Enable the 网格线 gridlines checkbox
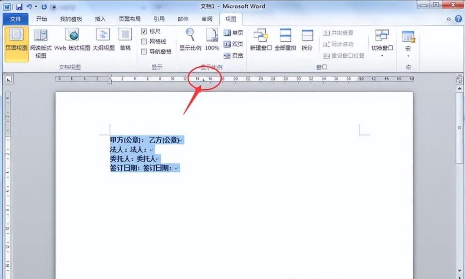This screenshot has width=465, height=279. 144,41
